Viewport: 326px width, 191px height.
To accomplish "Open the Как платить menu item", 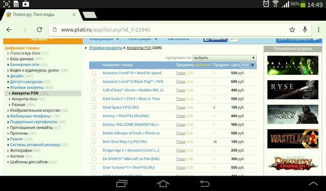I will tap(178, 39).
